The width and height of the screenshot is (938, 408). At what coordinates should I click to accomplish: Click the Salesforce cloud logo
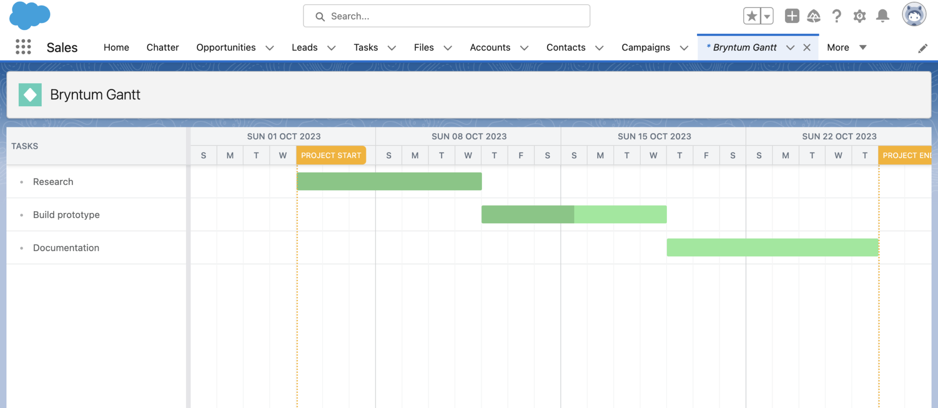click(30, 16)
